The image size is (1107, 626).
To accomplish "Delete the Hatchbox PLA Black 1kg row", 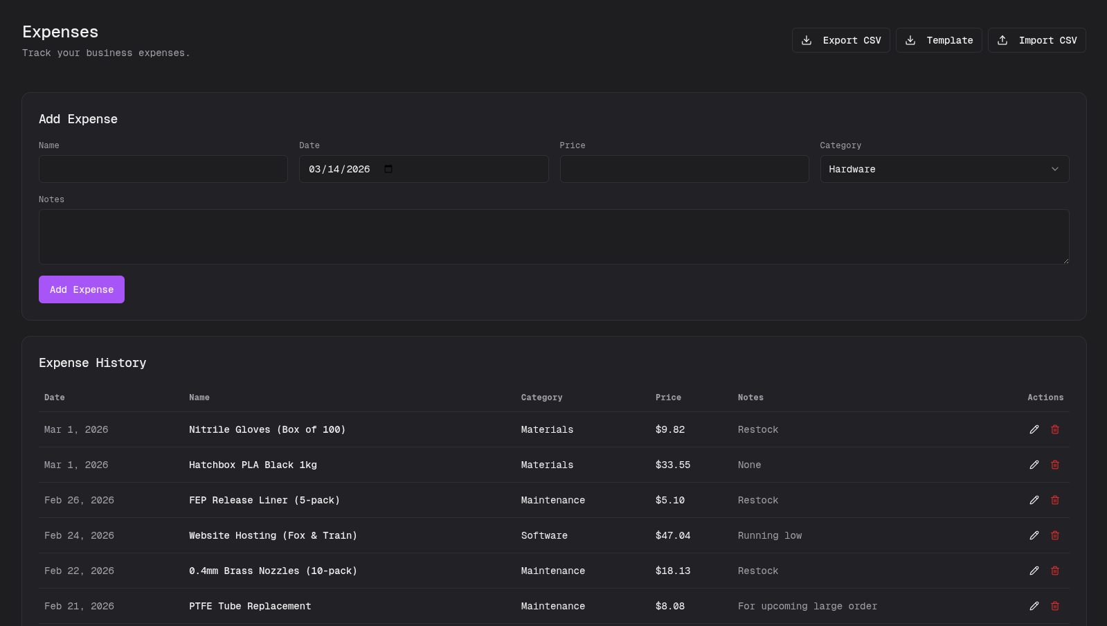I will [x=1055, y=465].
